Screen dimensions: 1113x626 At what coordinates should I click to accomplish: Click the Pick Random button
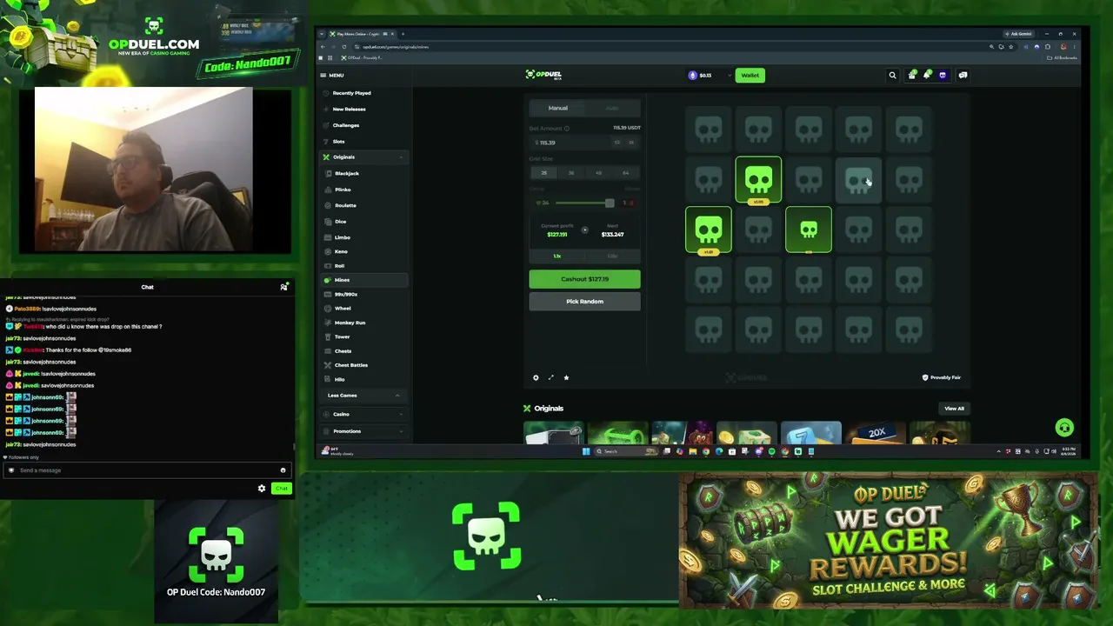(584, 302)
